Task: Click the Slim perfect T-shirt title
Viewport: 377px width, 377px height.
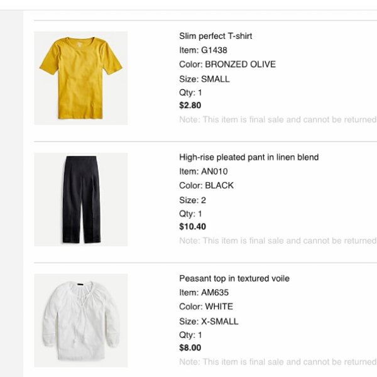Action: pos(216,36)
